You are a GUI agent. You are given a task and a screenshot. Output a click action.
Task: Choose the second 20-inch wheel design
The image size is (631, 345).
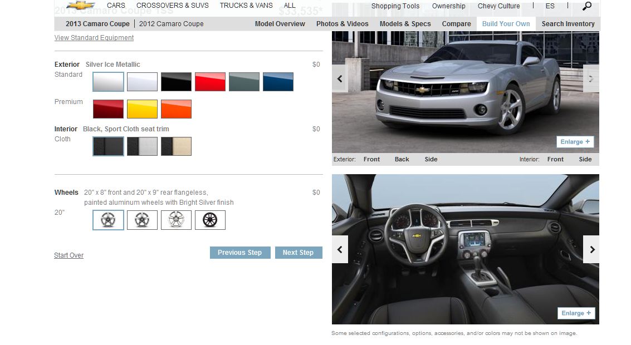pyautogui.click(x=142, y=220)
